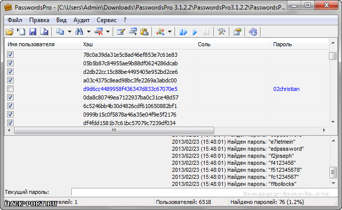Click the add entry icon with plus sign
This screenshot has width=342, height=210.
(133, 32)
